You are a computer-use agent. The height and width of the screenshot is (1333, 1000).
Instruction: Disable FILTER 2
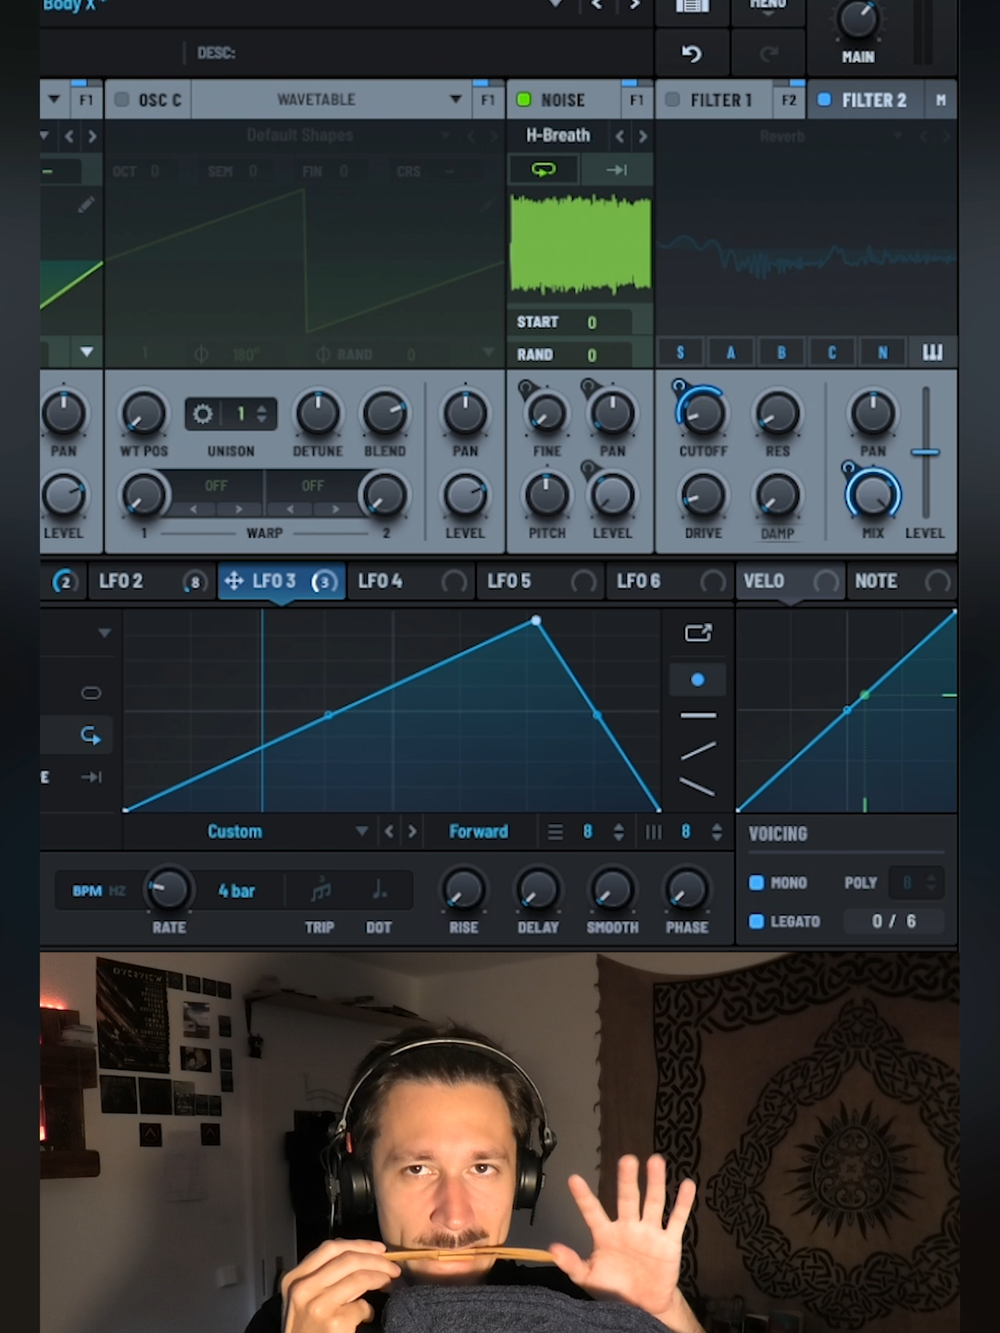pyautogui.click(x=823, y=99)
